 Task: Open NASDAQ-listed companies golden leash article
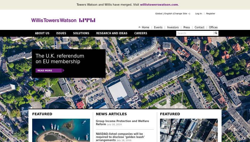tap(120, 137)
